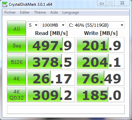Open the drive selector C: 46% dropdown

96,25
